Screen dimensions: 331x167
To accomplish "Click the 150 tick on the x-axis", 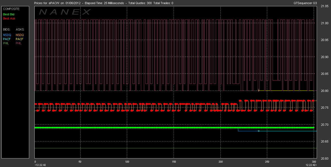I will pyautogui.click(x=174, y=161).
